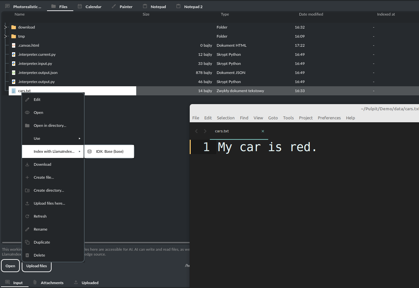
Task: Switch to the Painter tab
Action: [126, 6]
